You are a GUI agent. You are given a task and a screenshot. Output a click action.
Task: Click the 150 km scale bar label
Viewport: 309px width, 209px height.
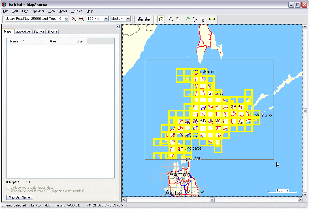click(282, 190)
